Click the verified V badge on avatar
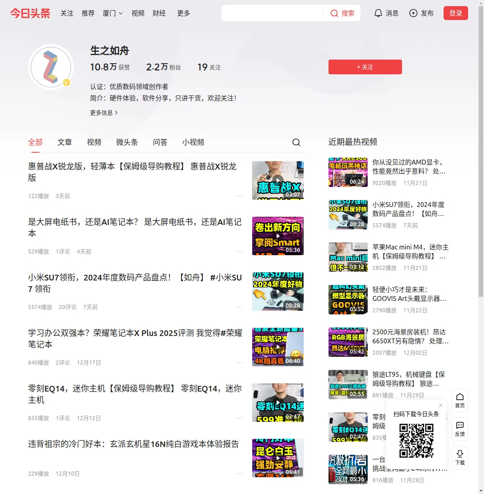The image size is (484, 494). click(67, 82)
